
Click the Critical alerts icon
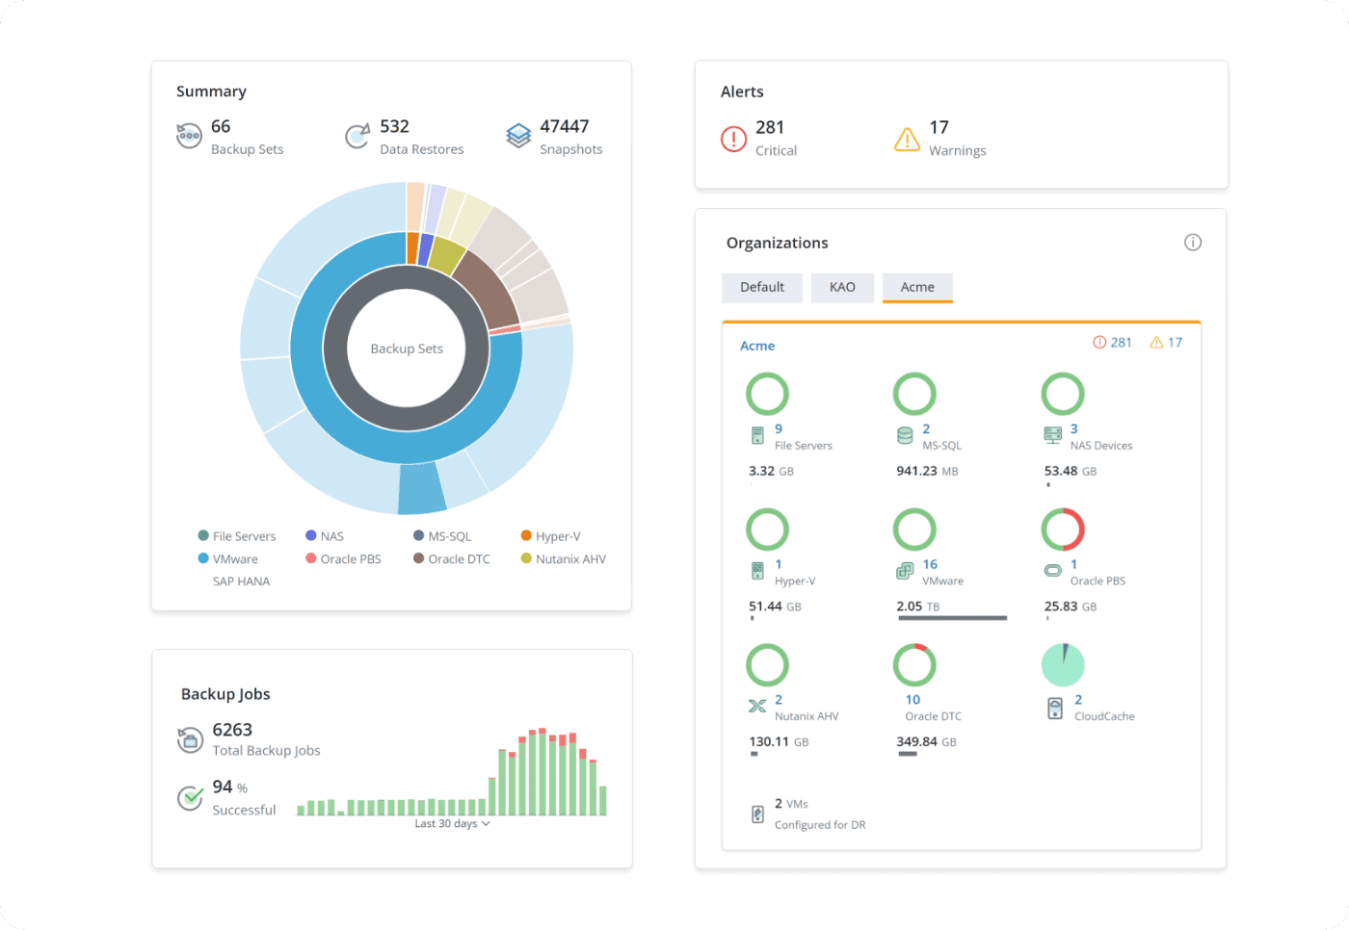[733, 139]
